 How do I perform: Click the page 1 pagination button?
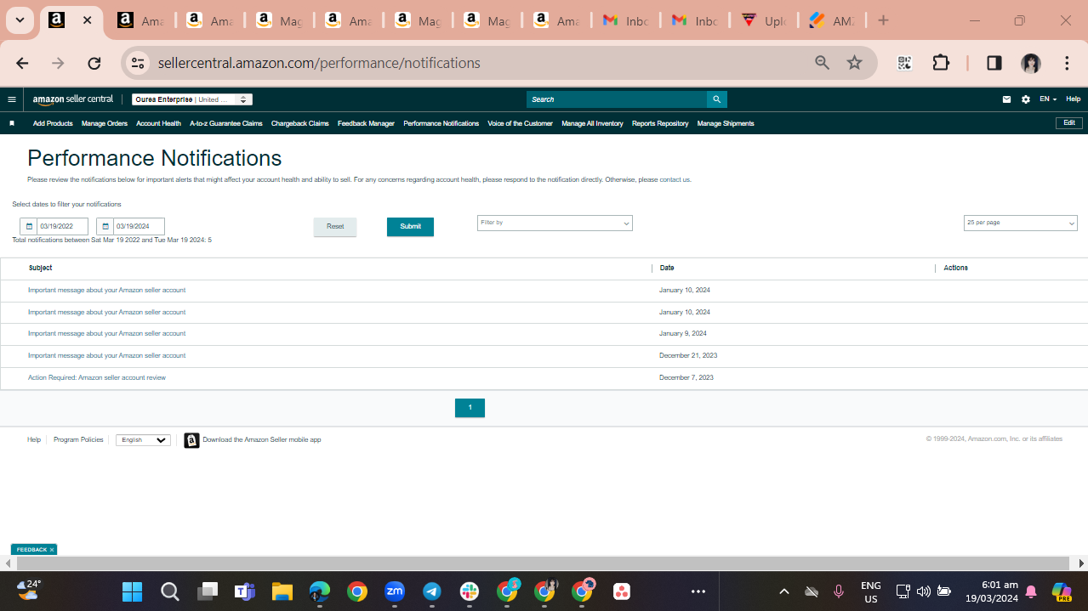470,408
